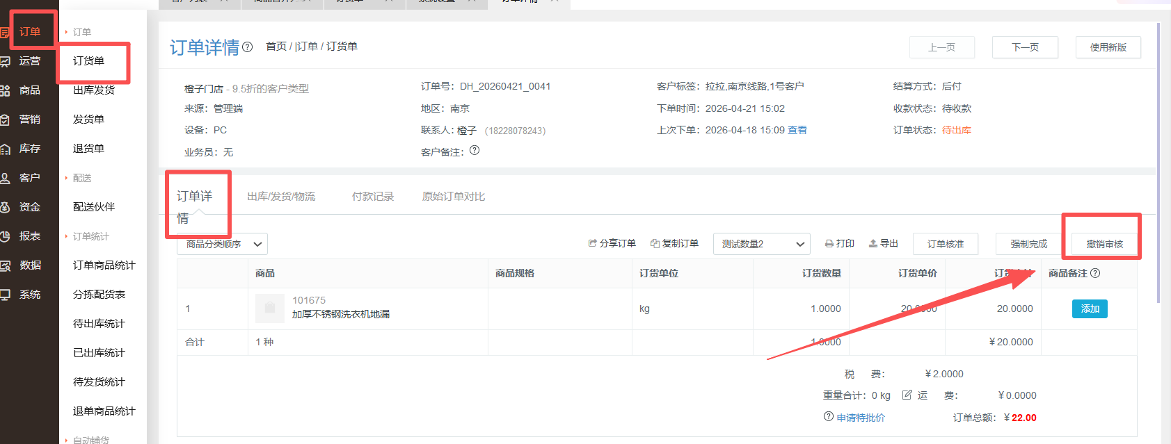Open the 商品分类顺序 sort dropdown
The image size is (1171, 444).
pyautogui.click(x=222, y=244)
